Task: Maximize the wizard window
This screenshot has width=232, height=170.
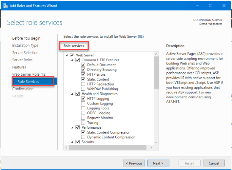Action: tap(210, 6)
